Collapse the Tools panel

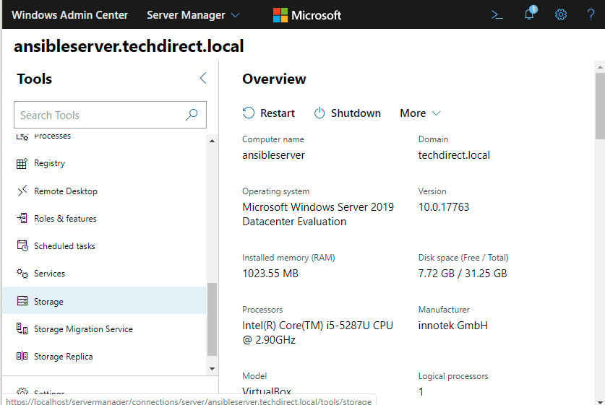[x=202, y=79]
